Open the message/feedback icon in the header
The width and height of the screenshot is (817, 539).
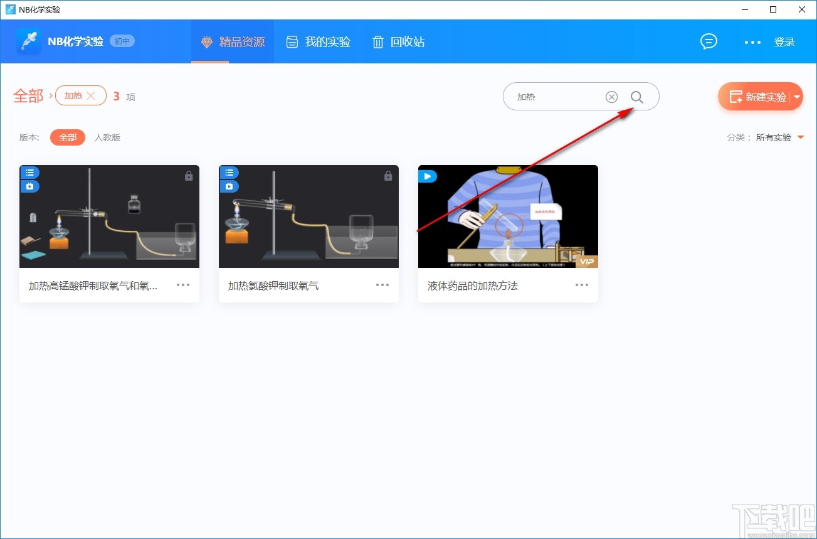[709, 41]
